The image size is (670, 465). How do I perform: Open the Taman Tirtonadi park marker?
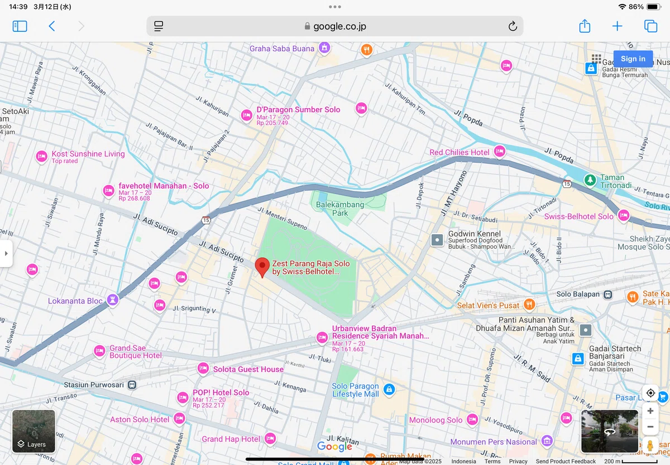point(590,180)
